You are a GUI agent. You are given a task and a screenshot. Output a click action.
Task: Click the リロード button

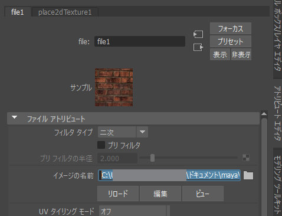pos(118,194)
